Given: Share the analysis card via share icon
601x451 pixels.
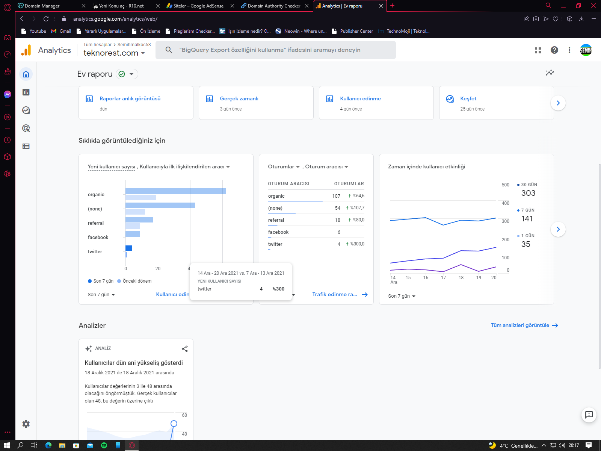Looking at the screenshot, I should 184,349.
